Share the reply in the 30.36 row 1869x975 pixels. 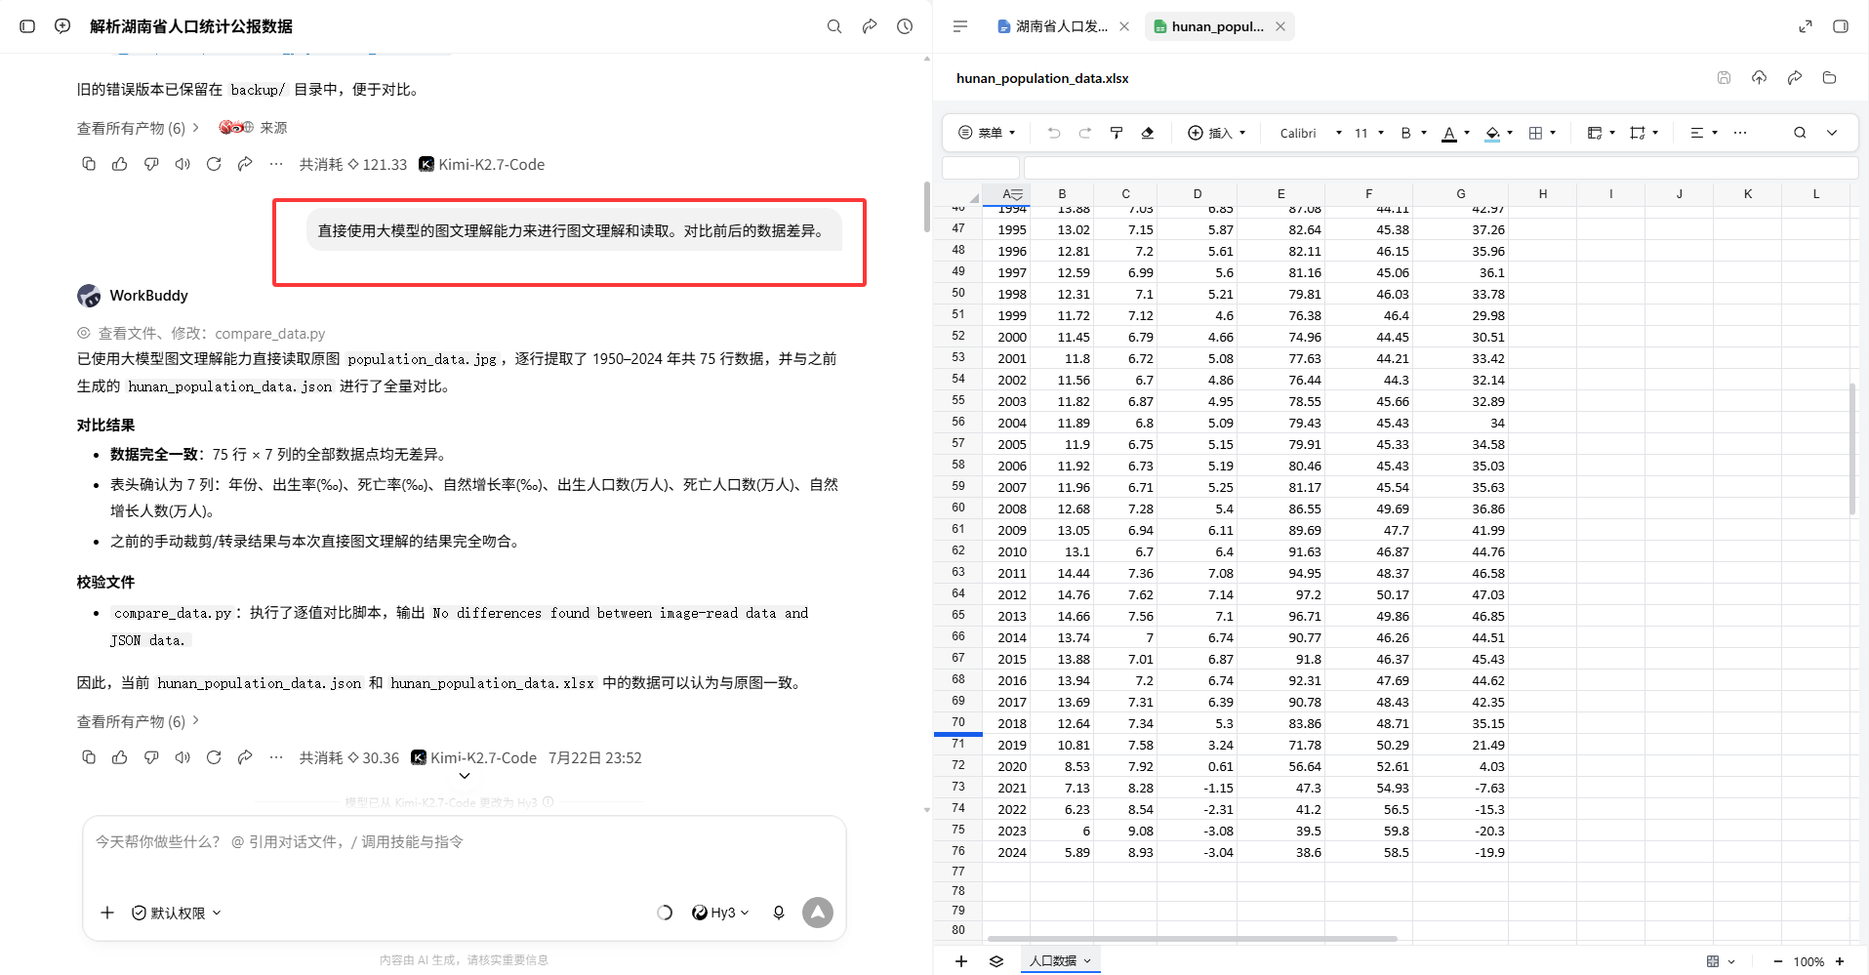[x=245, y=757]
